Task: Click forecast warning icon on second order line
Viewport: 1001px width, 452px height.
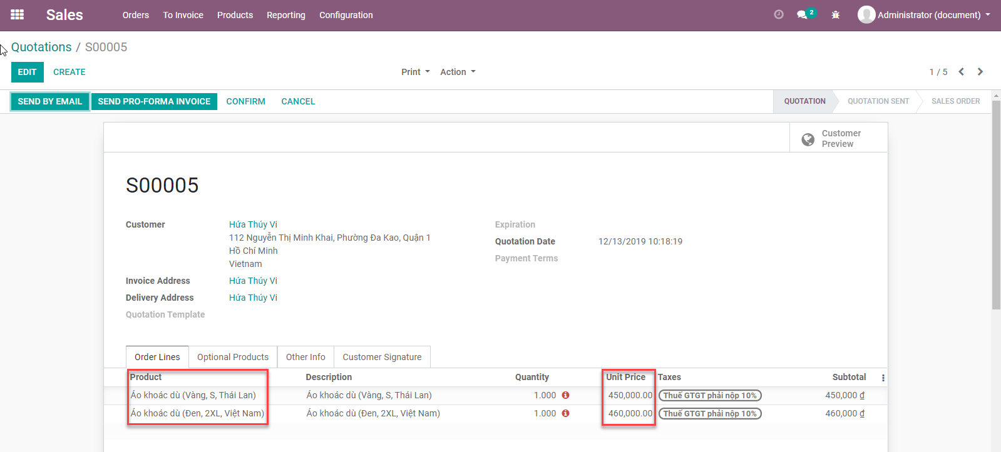Action: 565,413
